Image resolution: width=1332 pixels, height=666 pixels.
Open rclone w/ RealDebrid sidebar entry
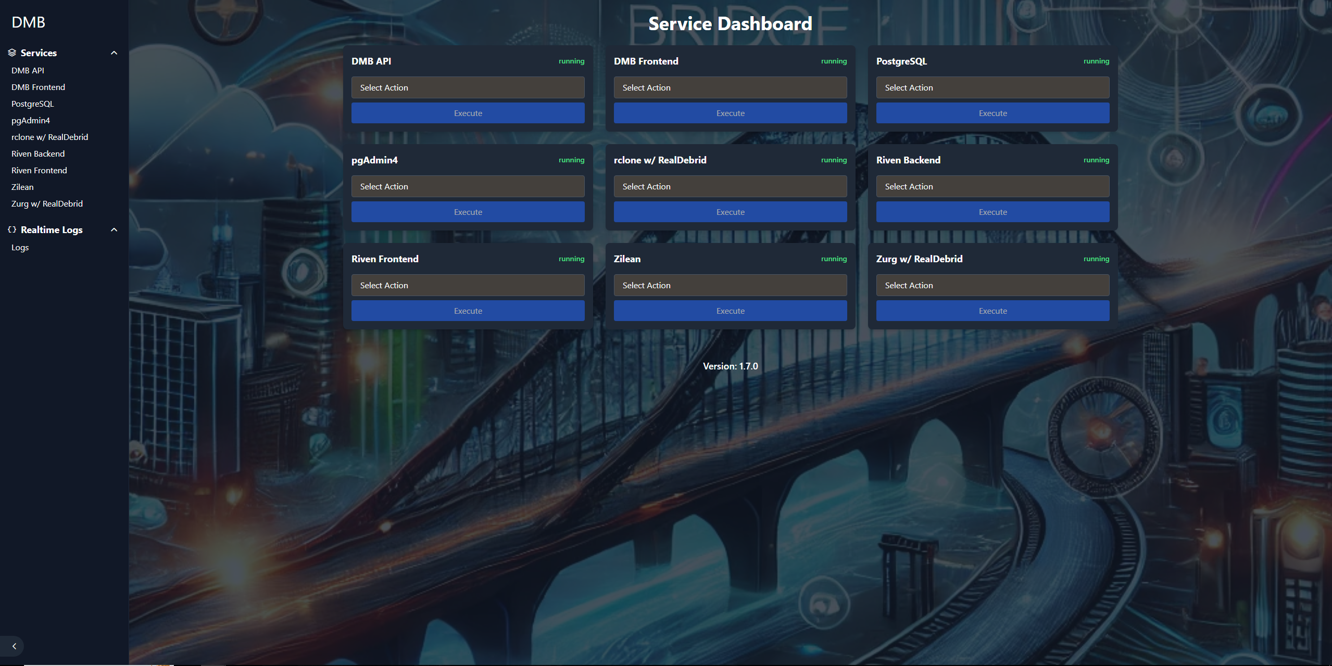click(x=49, y=137)
